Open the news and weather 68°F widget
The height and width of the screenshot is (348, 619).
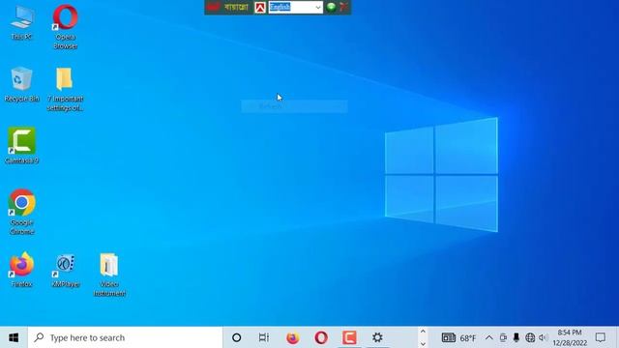pyautogui.click(x=458, y=337)
